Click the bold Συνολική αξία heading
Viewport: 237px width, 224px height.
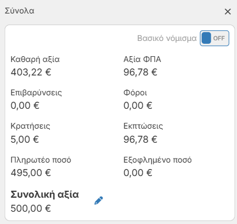[x=45, y=195]
